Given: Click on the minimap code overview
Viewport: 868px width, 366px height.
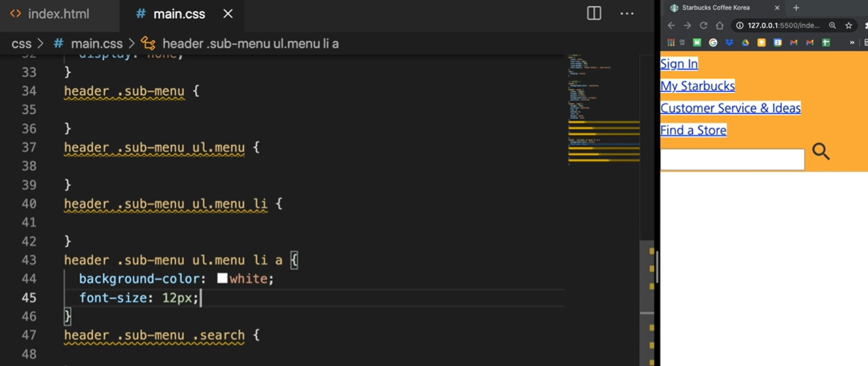Looking at the screenshot, I should tap(602, 109).
